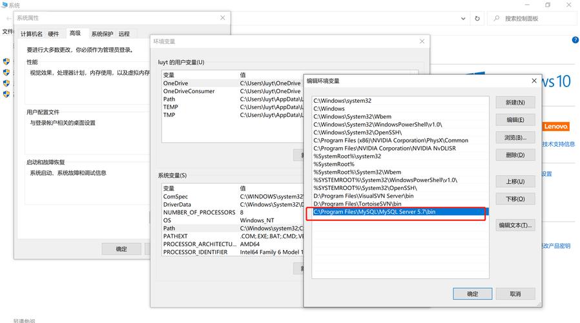The height and width of the screenshot is (323, 580).
Task: Select PROCESSOR_ARCHITECTU... system variable row
Action: tap(233, 244)
